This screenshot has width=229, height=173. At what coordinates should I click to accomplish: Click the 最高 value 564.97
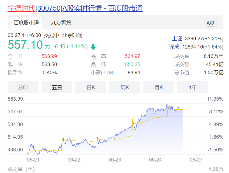click(x=133, y=56)
